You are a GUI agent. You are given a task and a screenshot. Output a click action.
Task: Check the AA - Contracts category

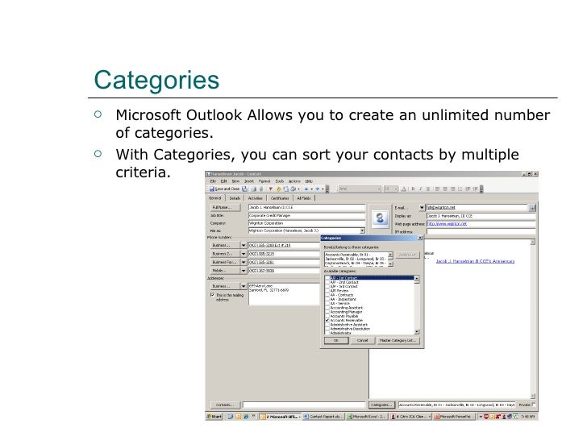click(327, 295)
